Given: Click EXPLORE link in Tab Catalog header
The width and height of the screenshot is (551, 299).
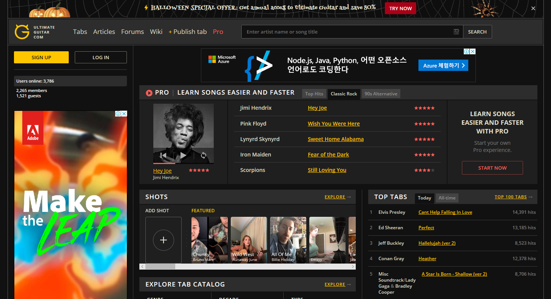Looking at the screenshot, I should [335, 284].
